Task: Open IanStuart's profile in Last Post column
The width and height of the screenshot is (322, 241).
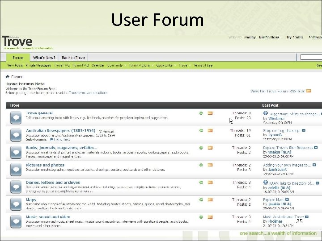Action: coord(277,170)
